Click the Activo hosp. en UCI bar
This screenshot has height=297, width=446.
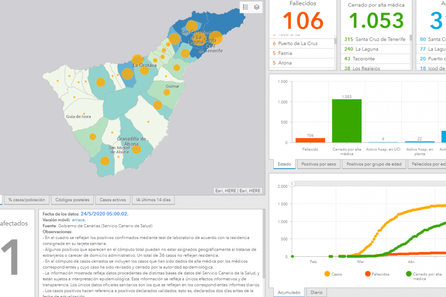383,142
